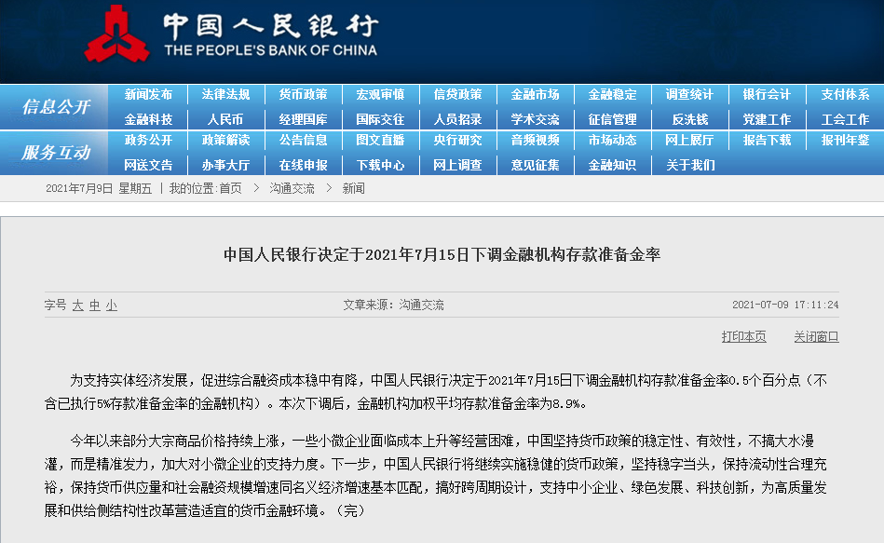Image resolution: width=884 pixels, height=543 pixels.
Task: Click 关闭窗口 link
Action: coord(816,336)
